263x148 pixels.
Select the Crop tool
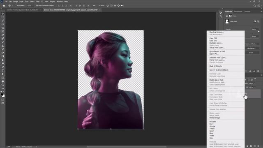point(3,28)
